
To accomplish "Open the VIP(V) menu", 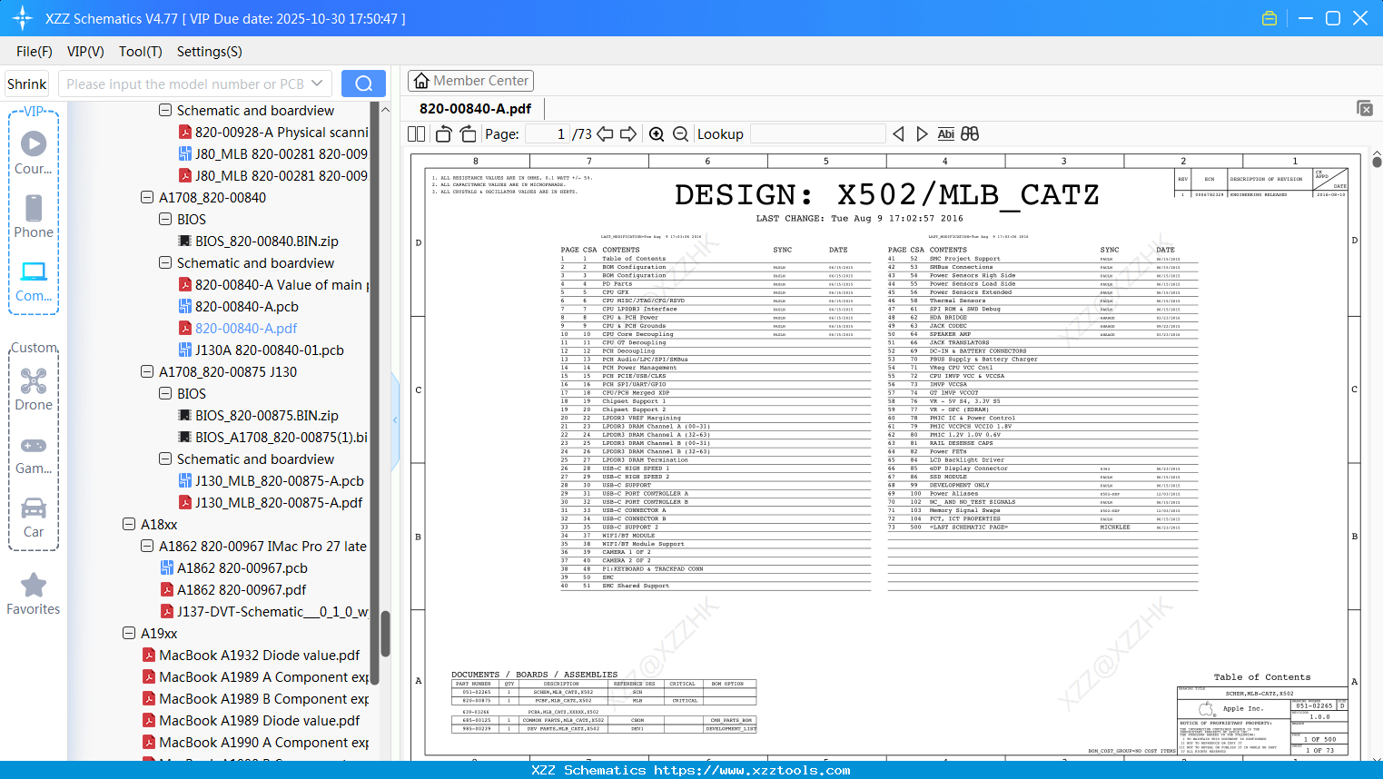I will [85, 52].
